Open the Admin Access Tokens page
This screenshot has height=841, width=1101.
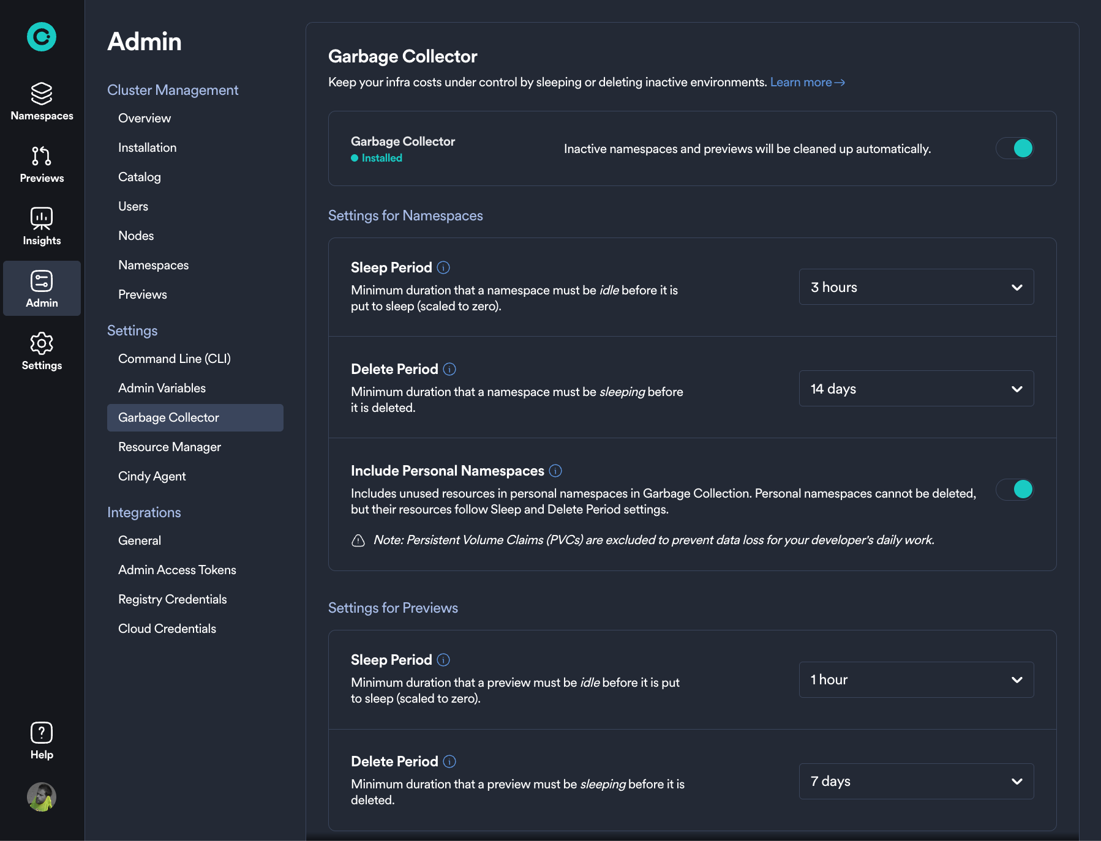coord(176,569)
